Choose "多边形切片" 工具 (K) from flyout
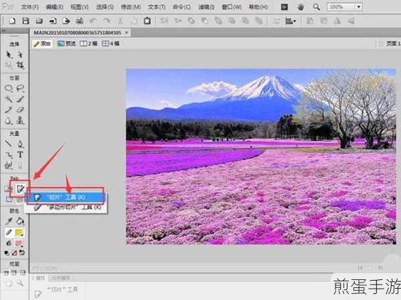The width and height of the screenshot is (401, 300). click(x=66, y=207)
